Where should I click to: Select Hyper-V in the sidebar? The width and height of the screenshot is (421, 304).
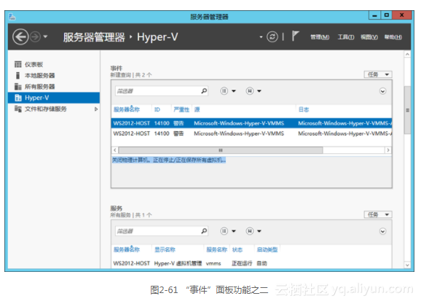coord(54,98)
